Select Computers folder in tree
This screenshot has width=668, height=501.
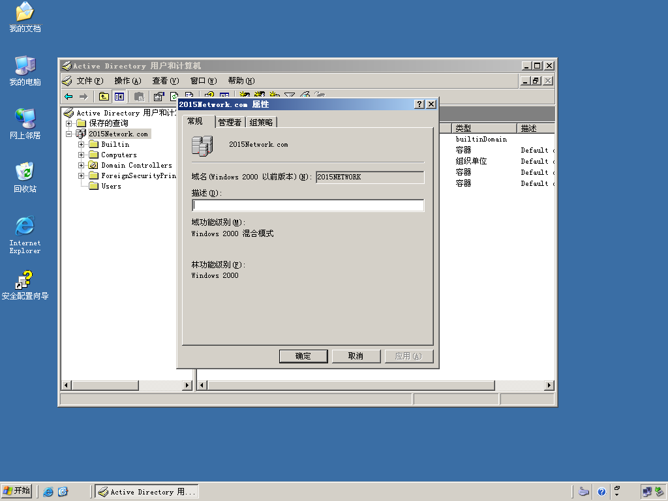point(113,155)
